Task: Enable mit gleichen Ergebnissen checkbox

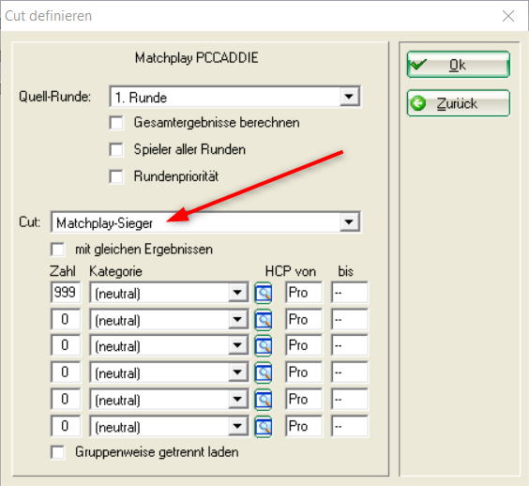Action: click(x=58, y=250)
